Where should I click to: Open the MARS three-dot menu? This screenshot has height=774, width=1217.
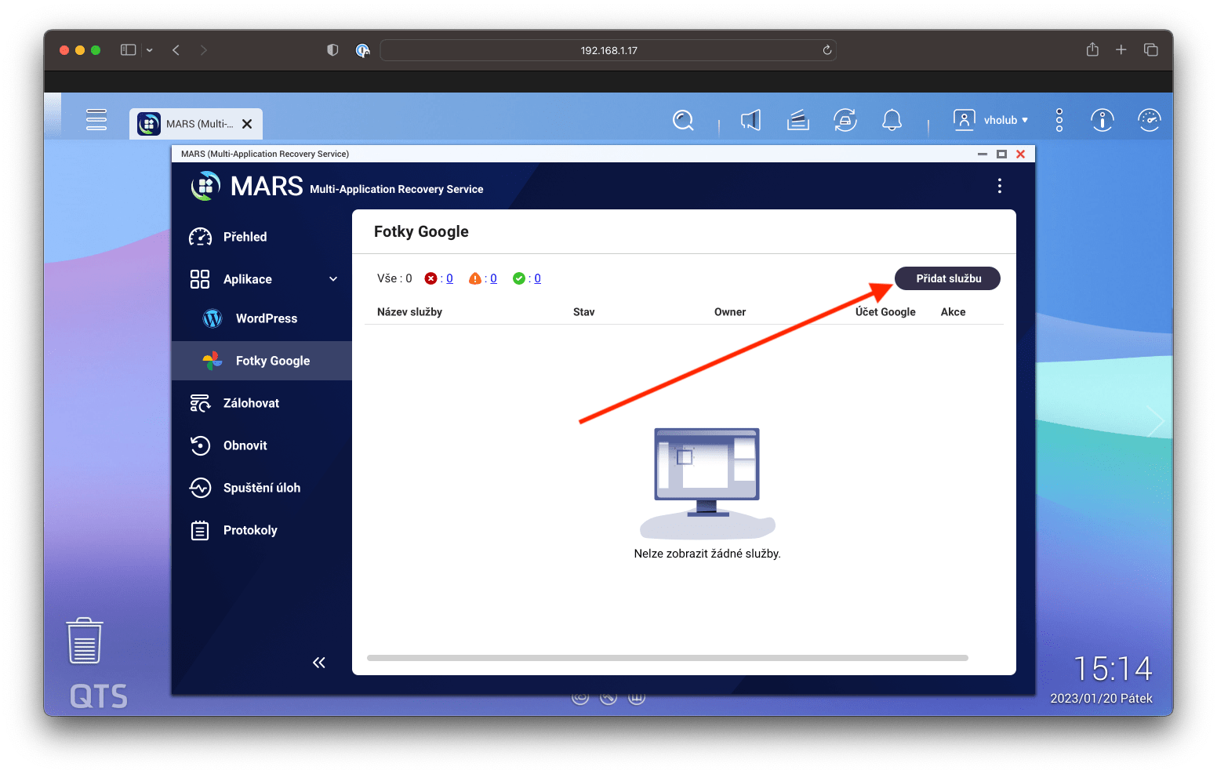tap(999, 186)
